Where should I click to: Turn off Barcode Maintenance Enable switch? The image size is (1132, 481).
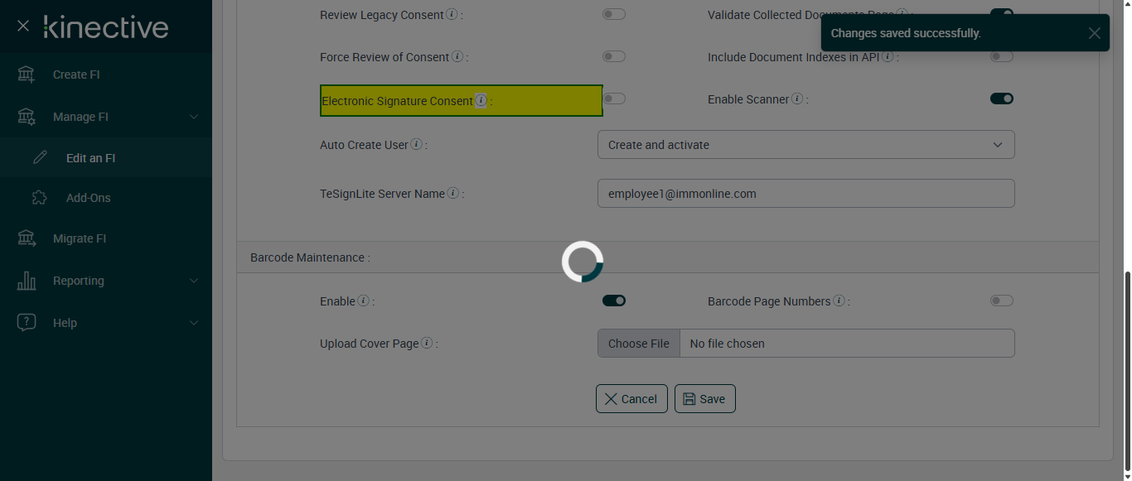pos(614,301)
